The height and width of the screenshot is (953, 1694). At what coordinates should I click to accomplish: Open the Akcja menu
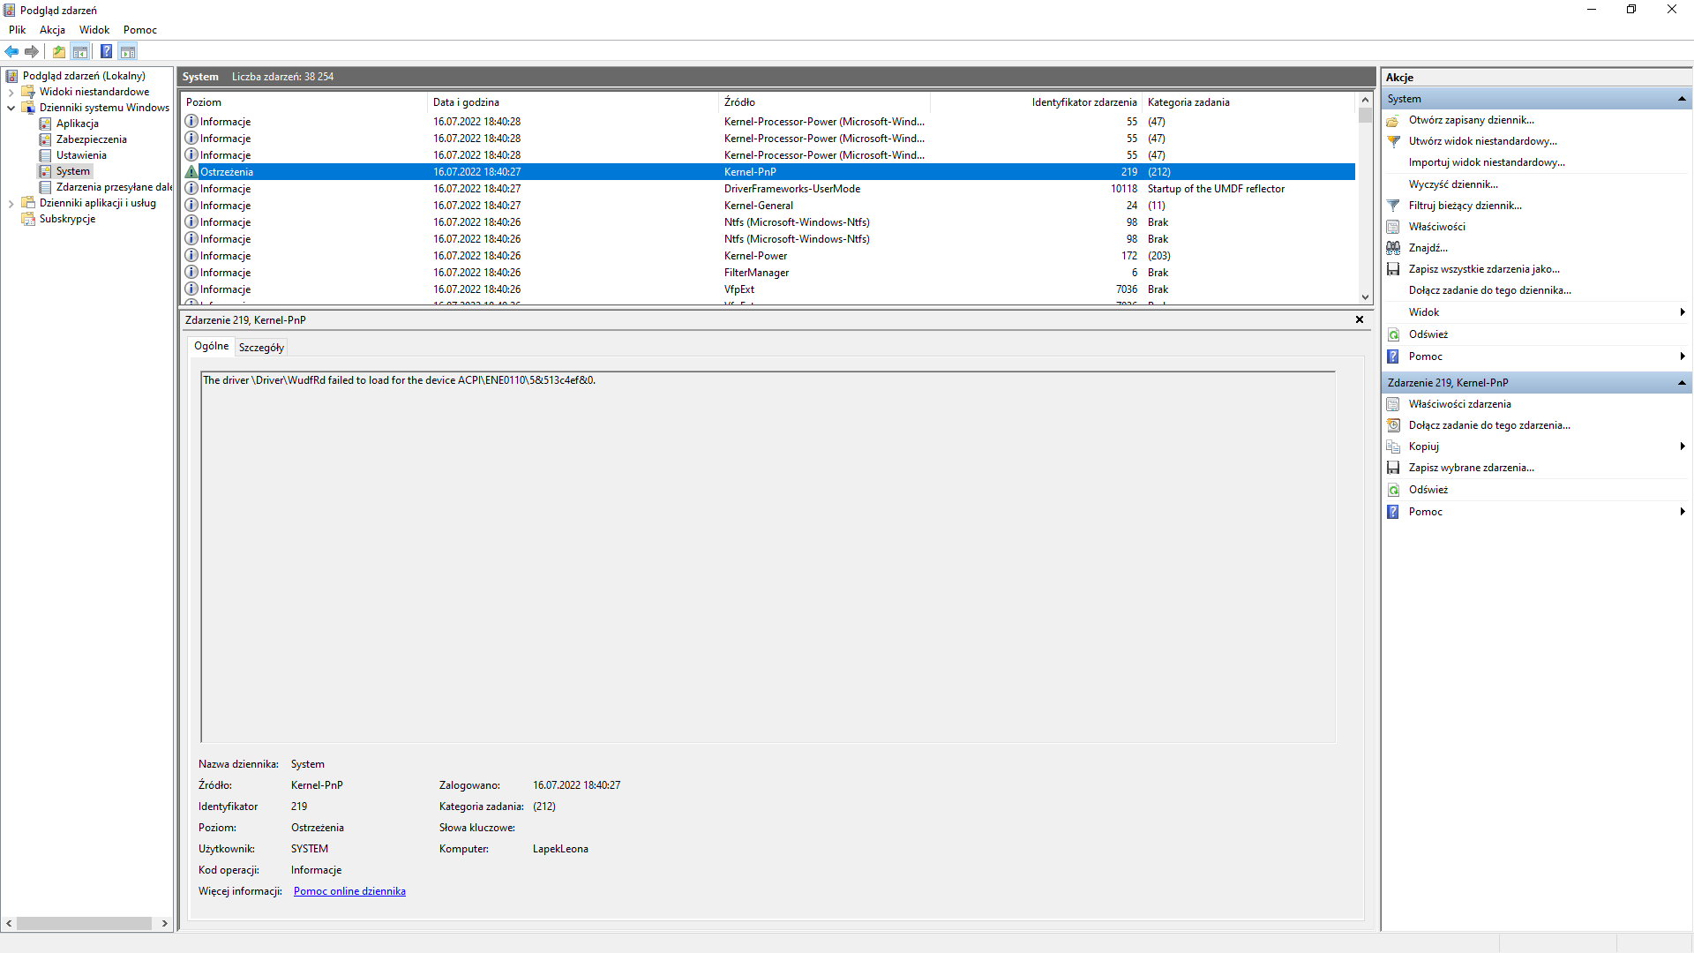[x=52, y=30]
